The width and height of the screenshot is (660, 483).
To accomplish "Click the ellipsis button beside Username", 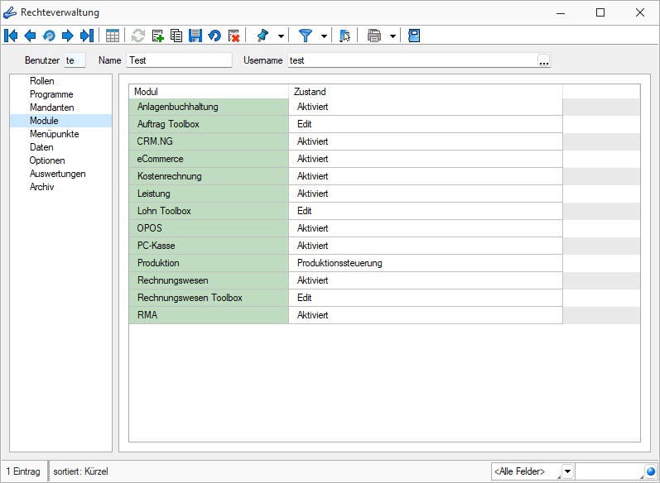I will point(544,60).
